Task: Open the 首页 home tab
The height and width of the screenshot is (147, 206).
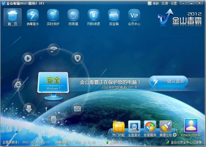Action: point(13,17)
